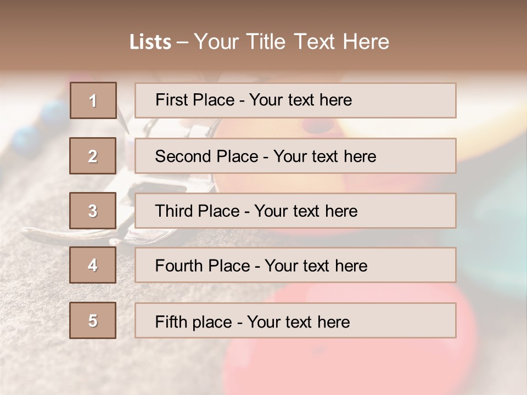Viewport: 527px width, 395px height.
Task: Click the words 'First Place' in the first row
Action: click(x=195, y=100)
